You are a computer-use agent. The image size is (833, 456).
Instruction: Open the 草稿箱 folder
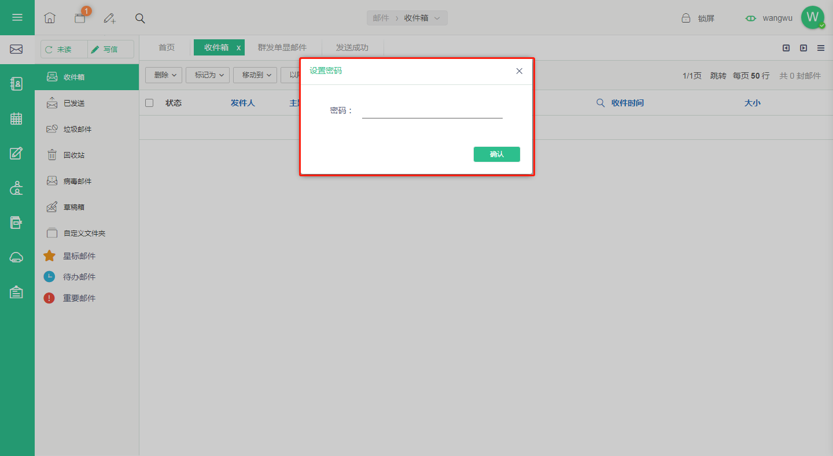(x=87, y=207)
